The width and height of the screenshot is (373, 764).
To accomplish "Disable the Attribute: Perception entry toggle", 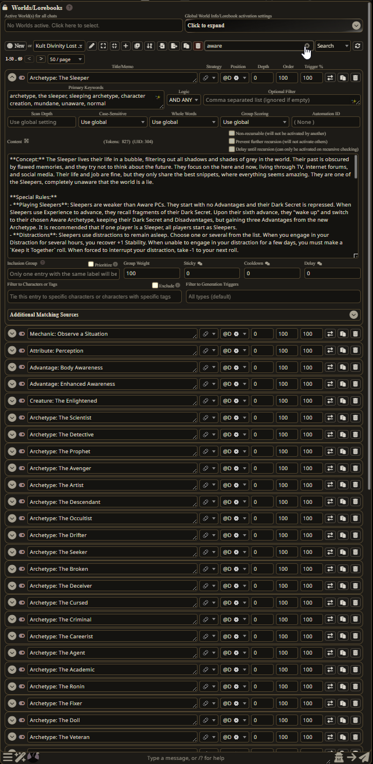I will coord(22,350).
